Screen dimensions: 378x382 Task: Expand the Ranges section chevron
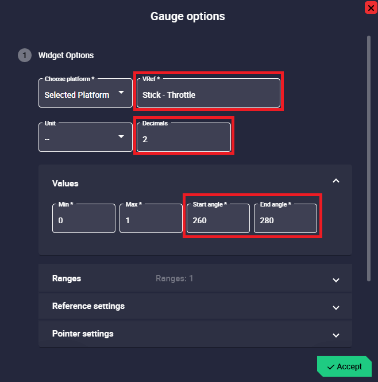point(336,280)
